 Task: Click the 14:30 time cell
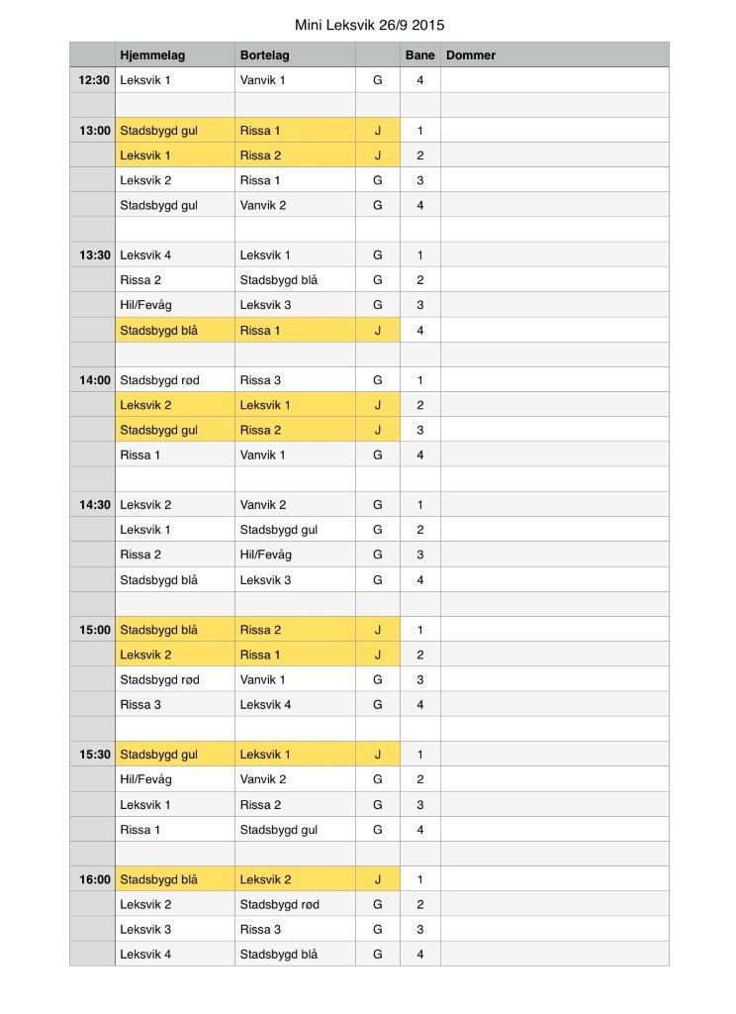point(92,505)
